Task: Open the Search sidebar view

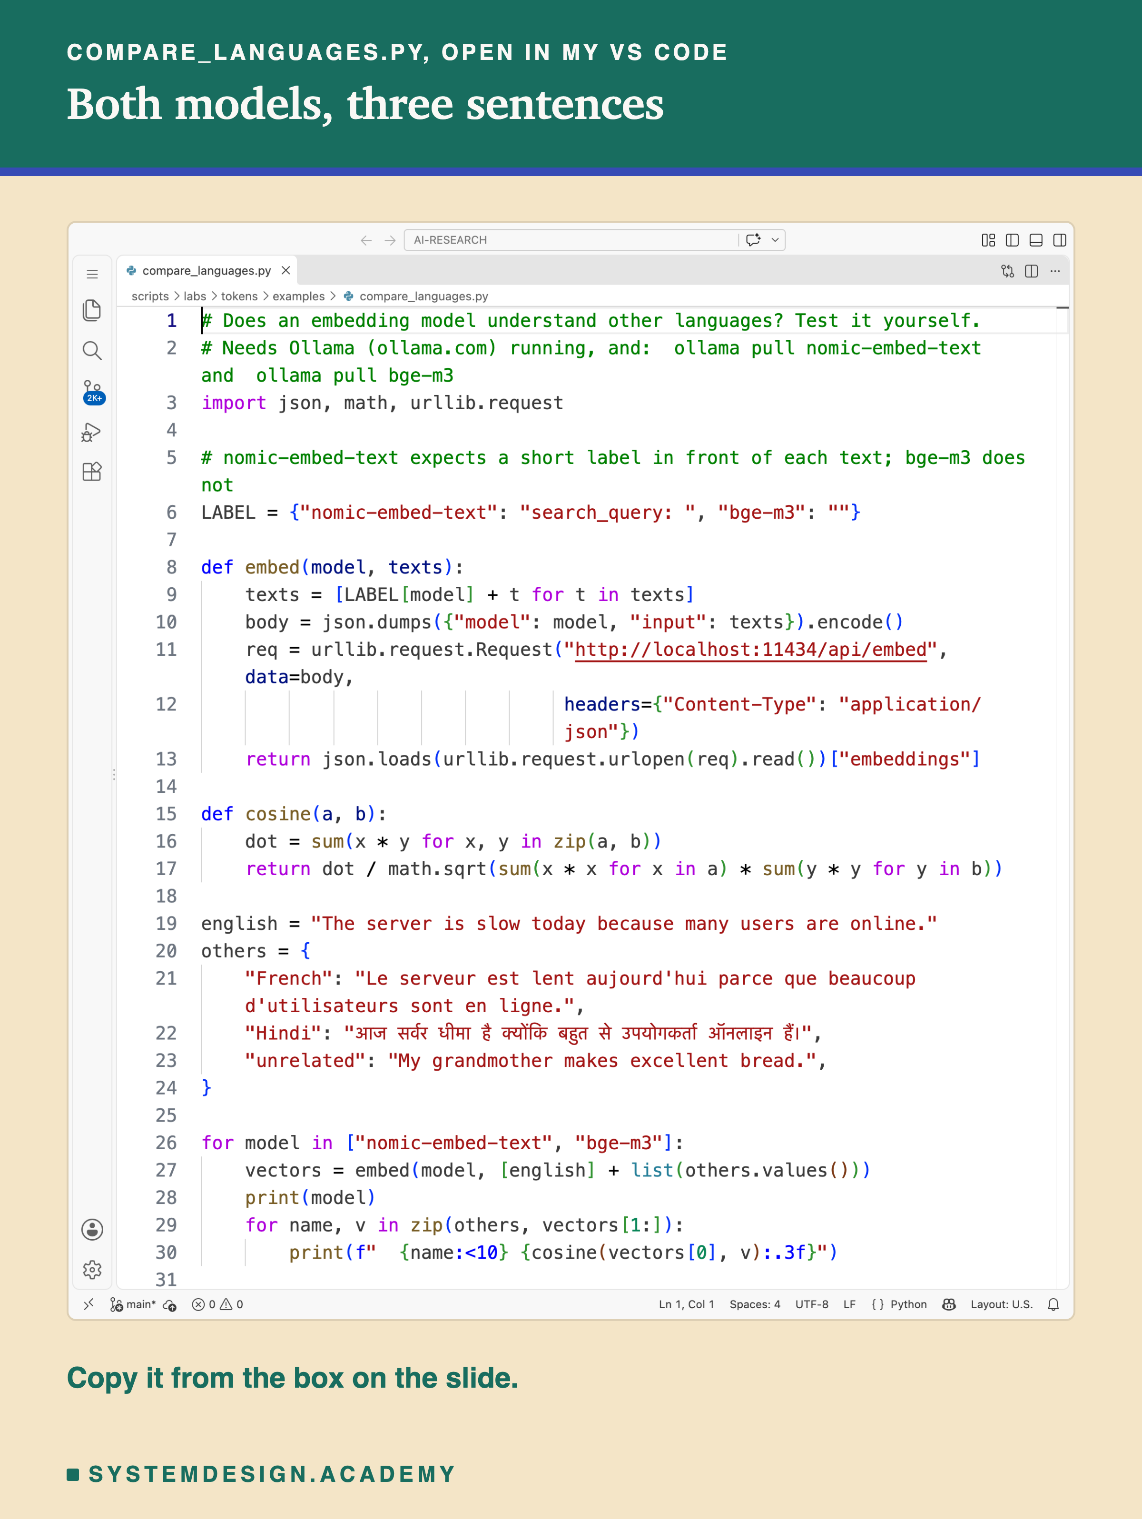Action: (x=92, y=351)
